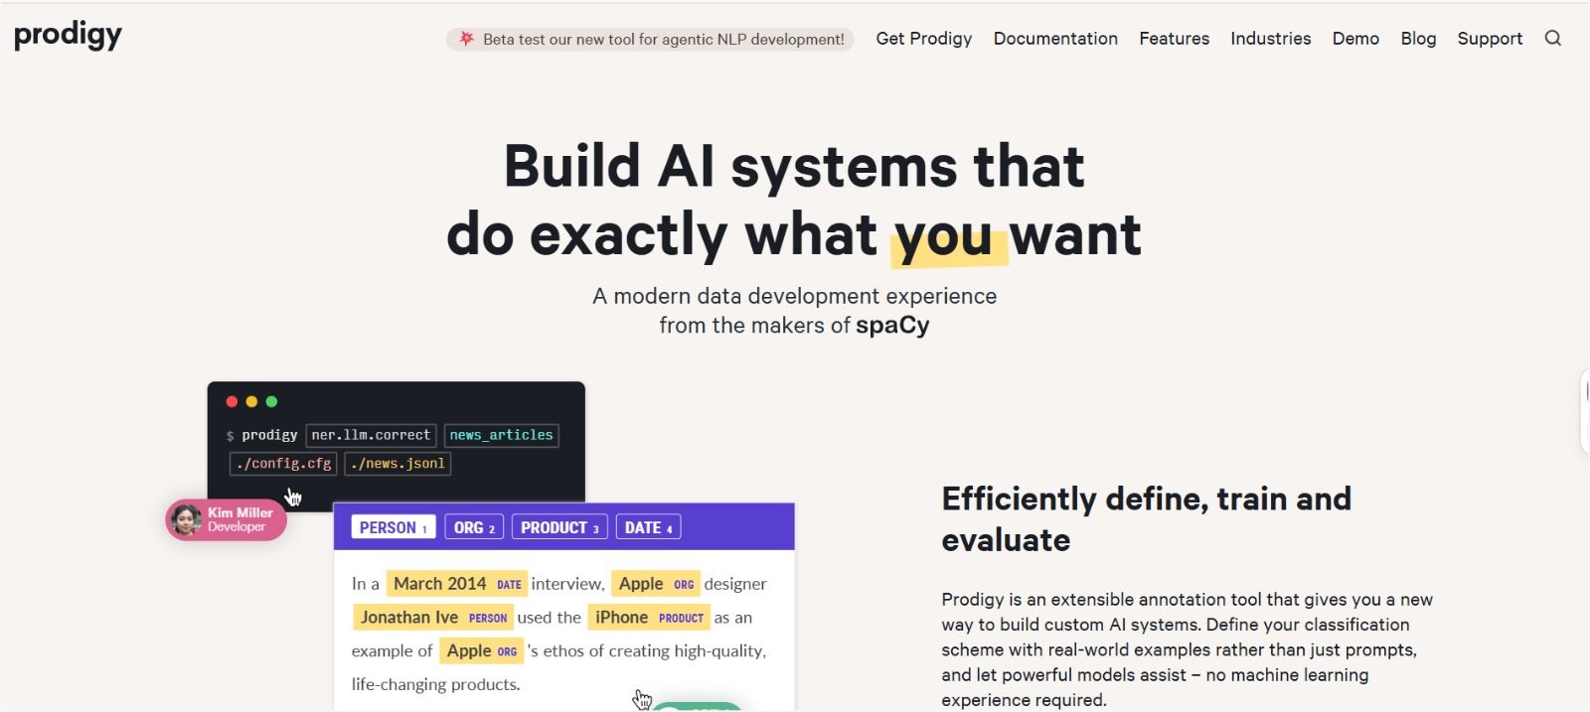The image size is (1590, 712).
Task: Go to Documentation
Action: (x=1055, y=39)
